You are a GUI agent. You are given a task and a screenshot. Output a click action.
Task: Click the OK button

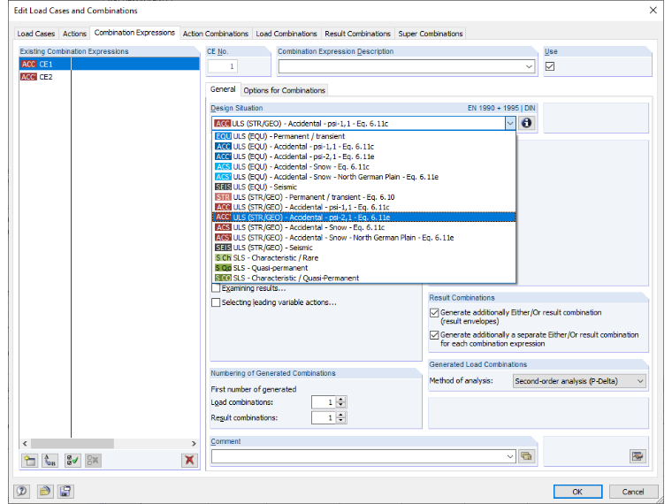pos(577,492)
